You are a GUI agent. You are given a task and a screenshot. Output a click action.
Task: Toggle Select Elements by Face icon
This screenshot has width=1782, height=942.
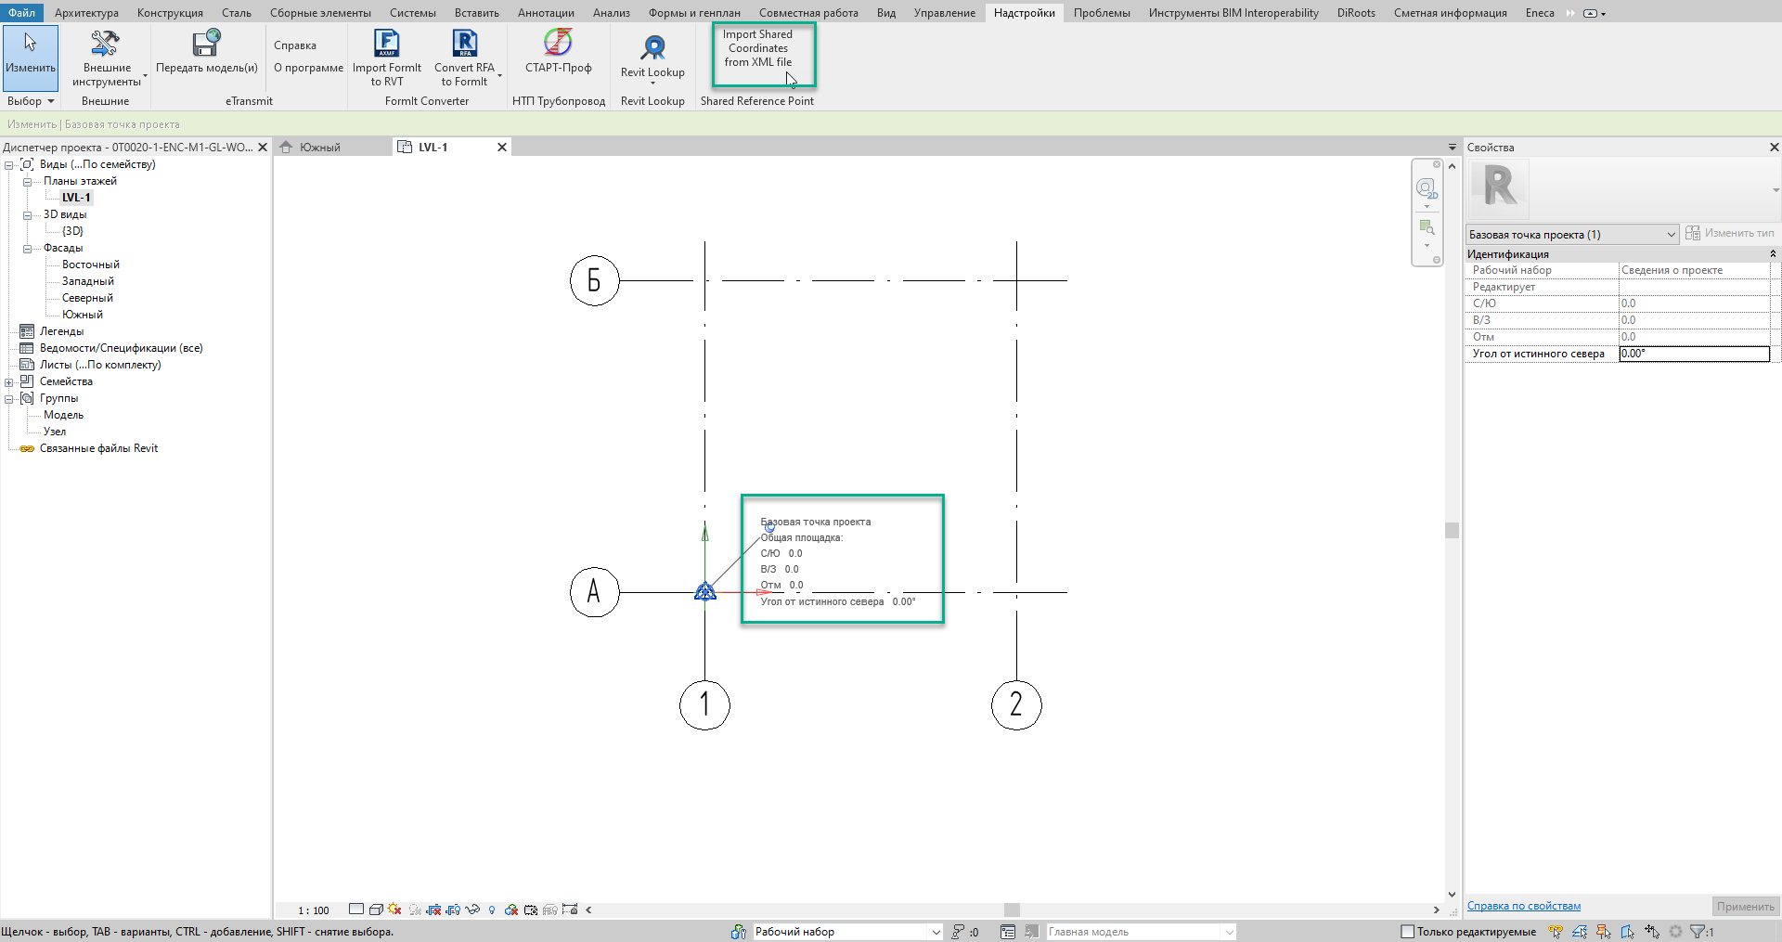point(1628,932)
